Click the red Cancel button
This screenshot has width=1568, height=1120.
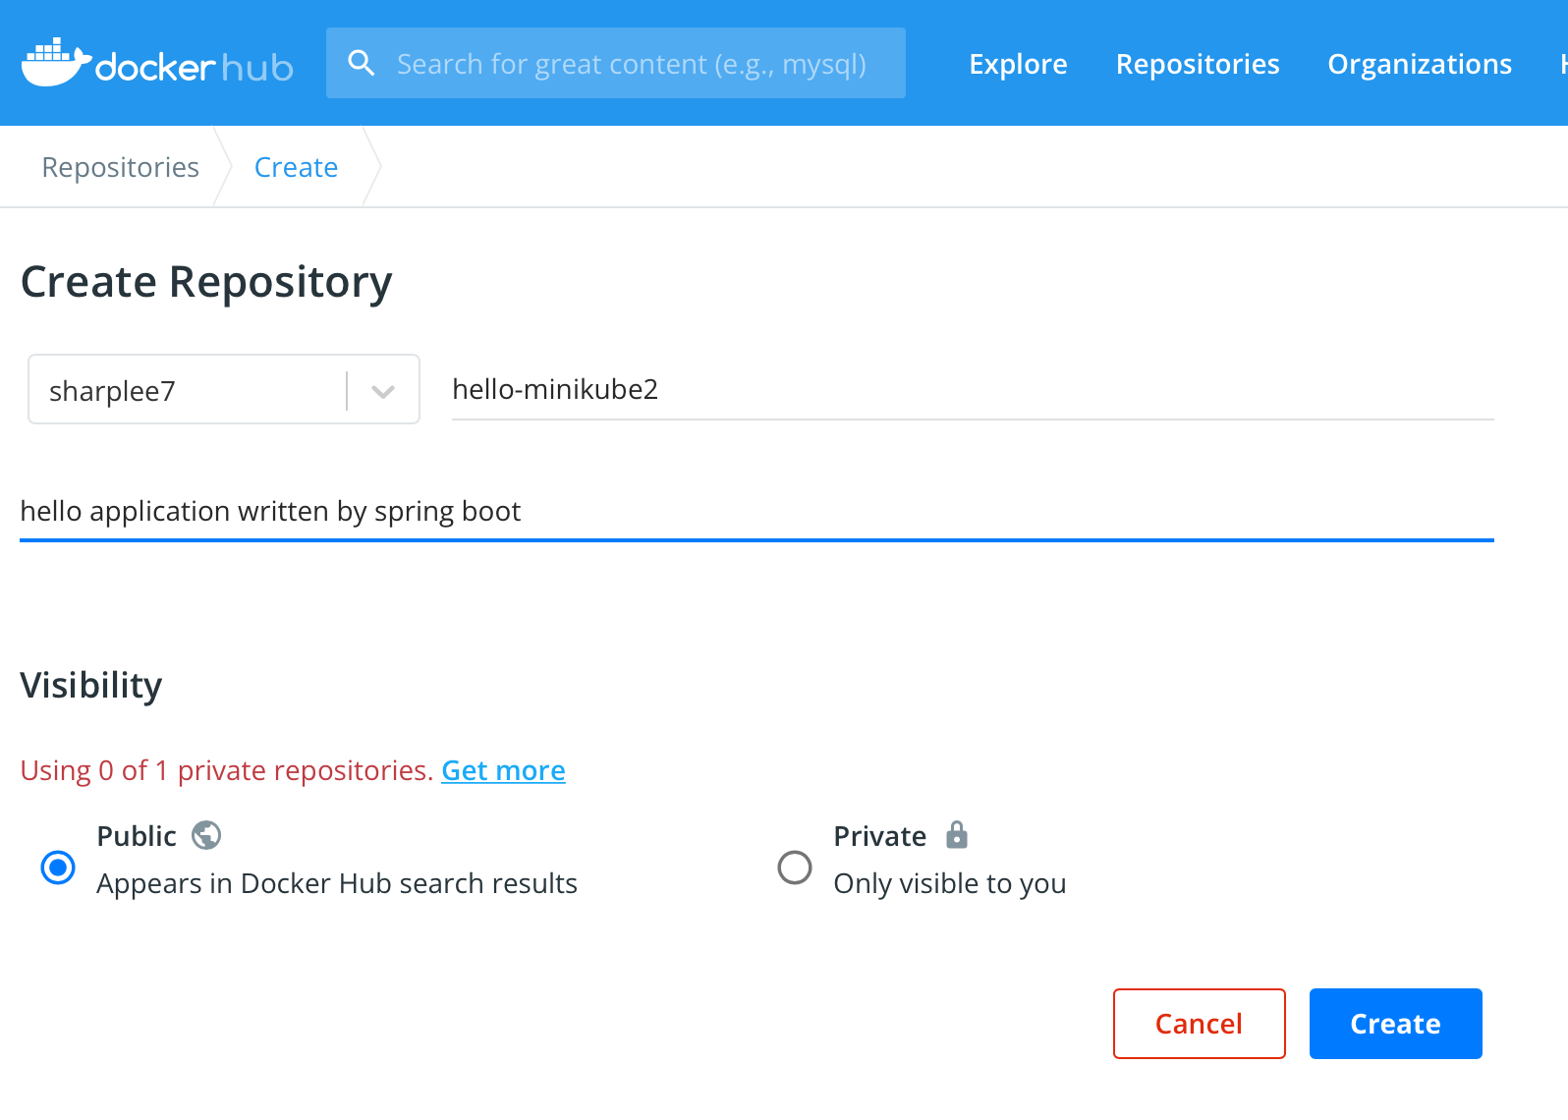point(1199,1024)
